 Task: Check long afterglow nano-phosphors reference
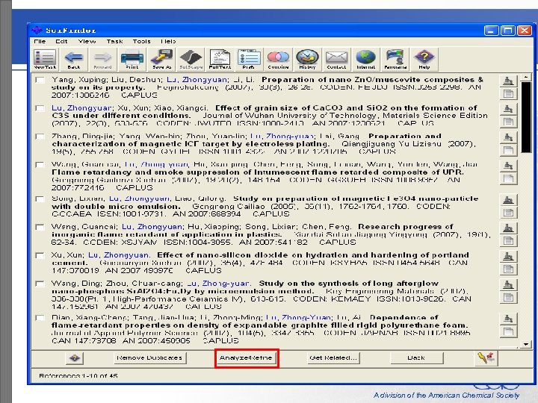(x=40, y=284)
